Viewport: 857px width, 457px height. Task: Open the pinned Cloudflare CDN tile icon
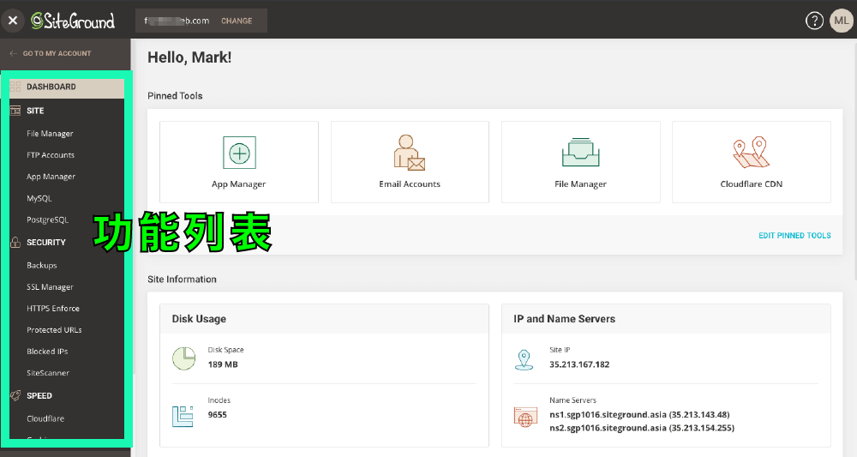coord(751,152)
